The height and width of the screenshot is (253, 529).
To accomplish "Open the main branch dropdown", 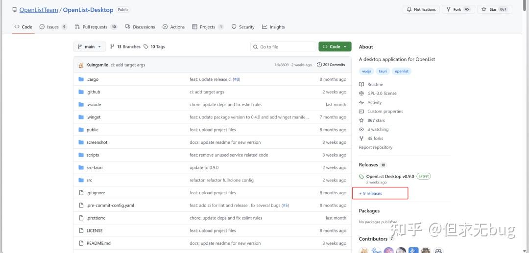I will 90,47.
